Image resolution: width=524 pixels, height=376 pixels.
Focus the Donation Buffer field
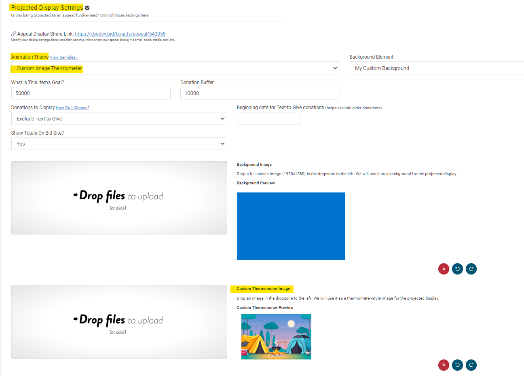tap(260, 93)
